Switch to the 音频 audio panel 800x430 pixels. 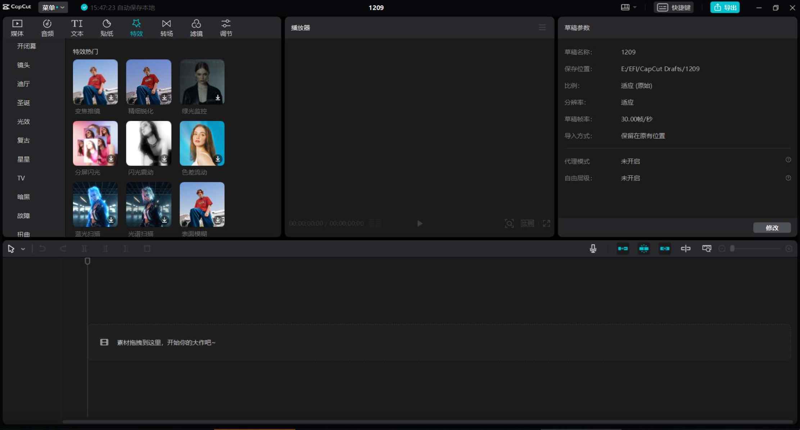click(x=47, y=27)
